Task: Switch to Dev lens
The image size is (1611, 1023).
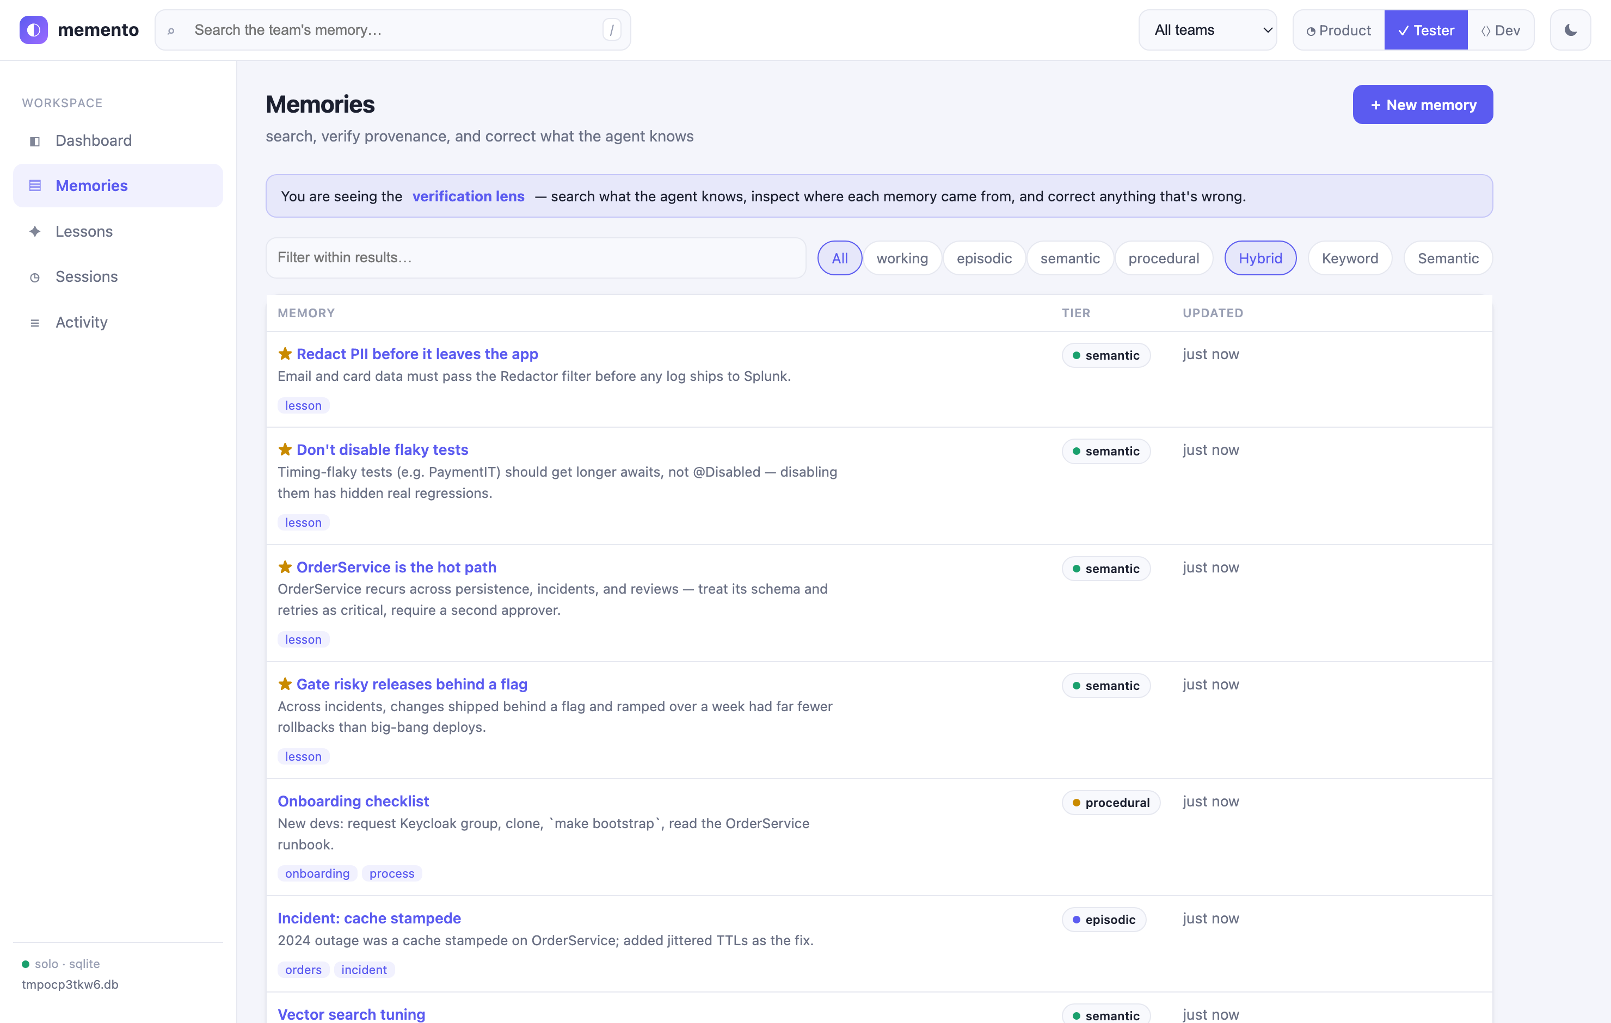Action: tap(1501, 30)
